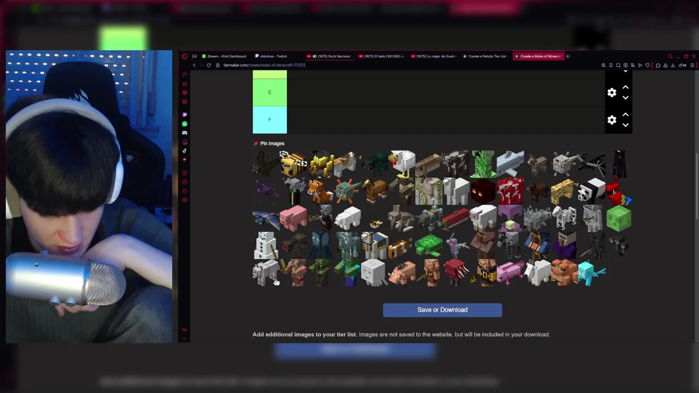Viewport: 699px width, 393px height.
Task: Move tier F up with arrow
Action: pyautogui.click(x=626, y=115)
